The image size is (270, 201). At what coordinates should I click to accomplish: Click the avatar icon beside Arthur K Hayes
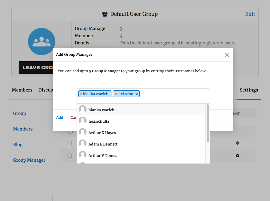[x=83, y=132]
